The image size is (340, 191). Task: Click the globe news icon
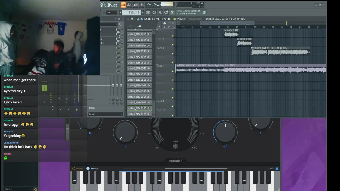tap(204, 12)
